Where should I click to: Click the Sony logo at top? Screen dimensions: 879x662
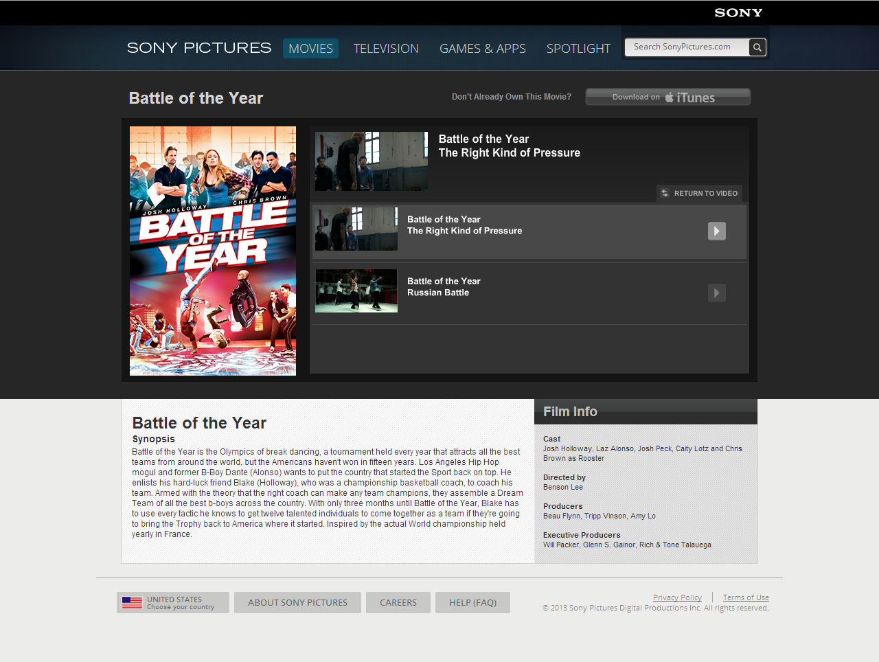pos(738,12)
